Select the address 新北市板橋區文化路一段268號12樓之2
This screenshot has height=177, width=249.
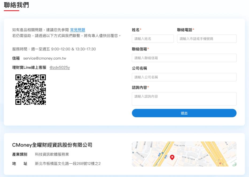68,163
